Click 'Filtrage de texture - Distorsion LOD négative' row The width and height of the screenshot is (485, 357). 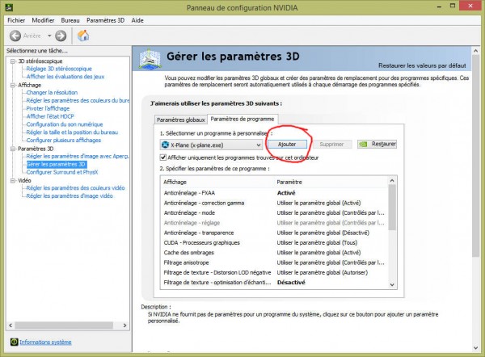(x=274, y=273)
